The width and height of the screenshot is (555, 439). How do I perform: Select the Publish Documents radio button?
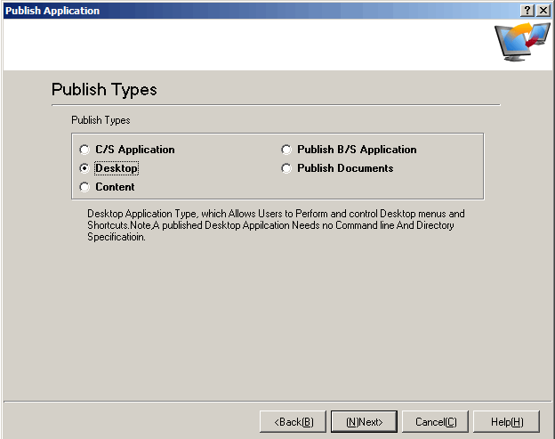tap(286, 168)
